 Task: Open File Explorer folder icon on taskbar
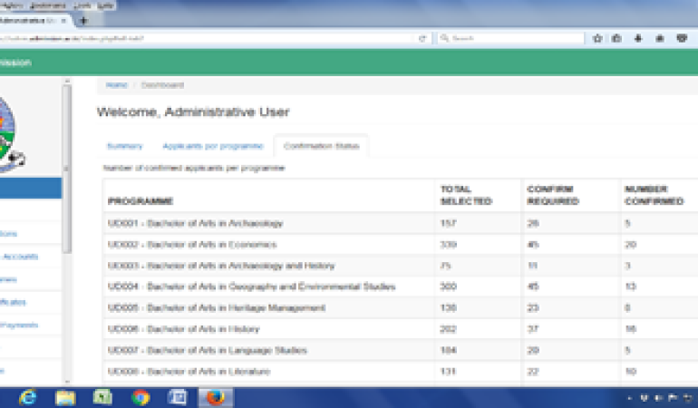click(65, 397)
